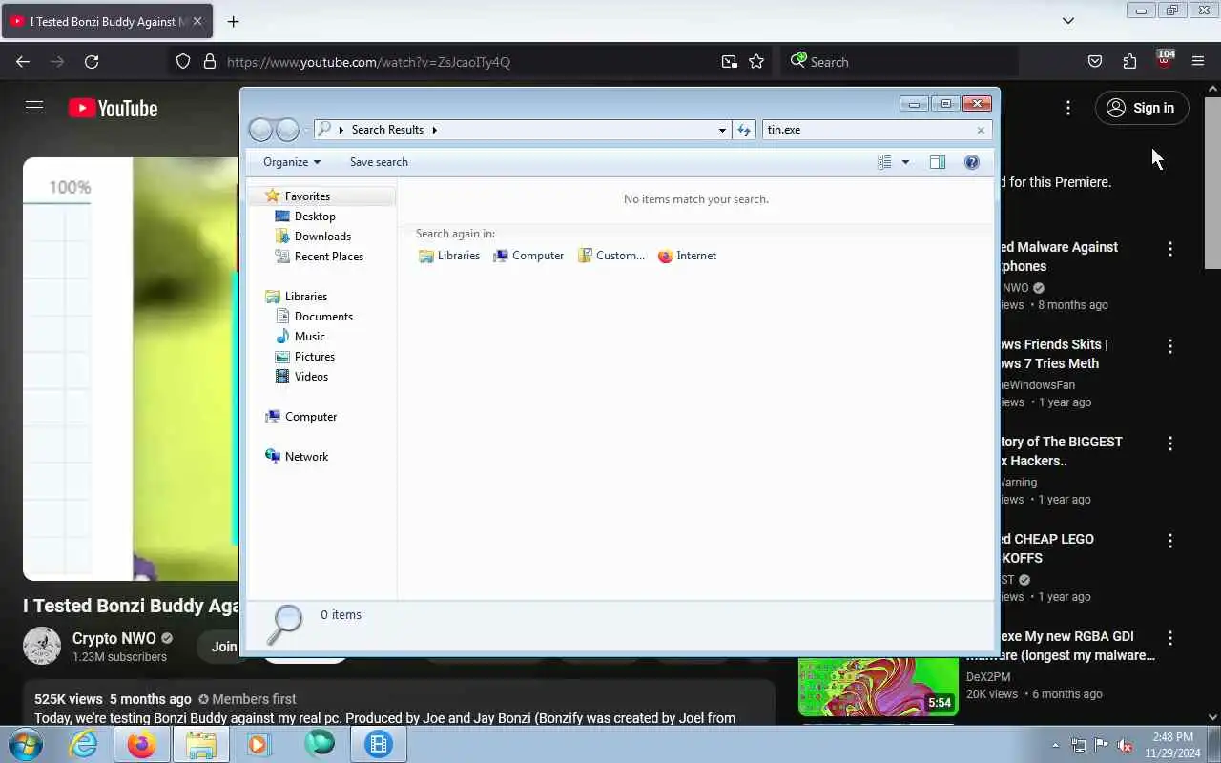Search again in Computer
The image size is (1221, 763).
pyautogui.click(x=528, y=256)
